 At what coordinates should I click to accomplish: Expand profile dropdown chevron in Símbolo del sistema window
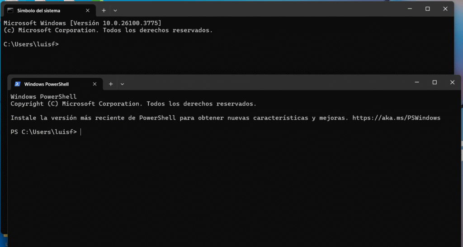coord(115,11)
